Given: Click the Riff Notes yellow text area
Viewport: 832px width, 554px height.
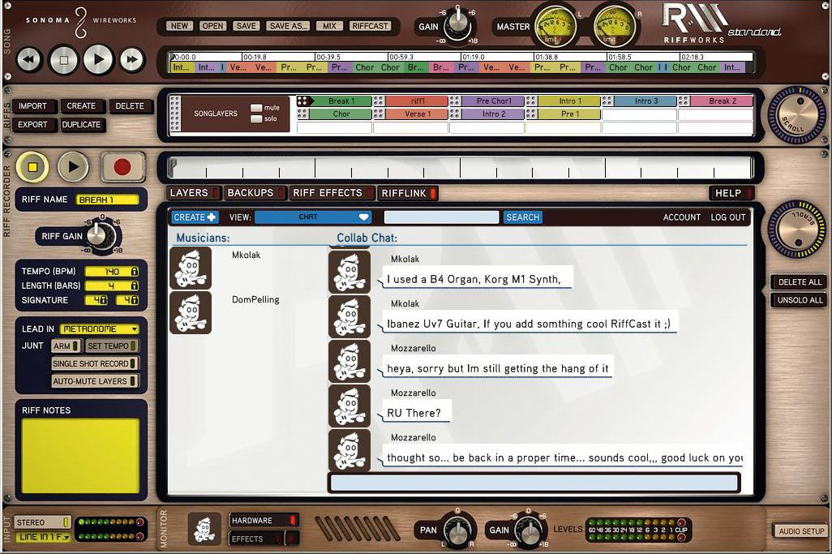Looking at the screenshot, I should click(80, 456).
